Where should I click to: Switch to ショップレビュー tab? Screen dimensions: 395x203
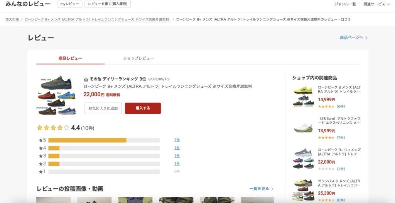tap(138, 58)
